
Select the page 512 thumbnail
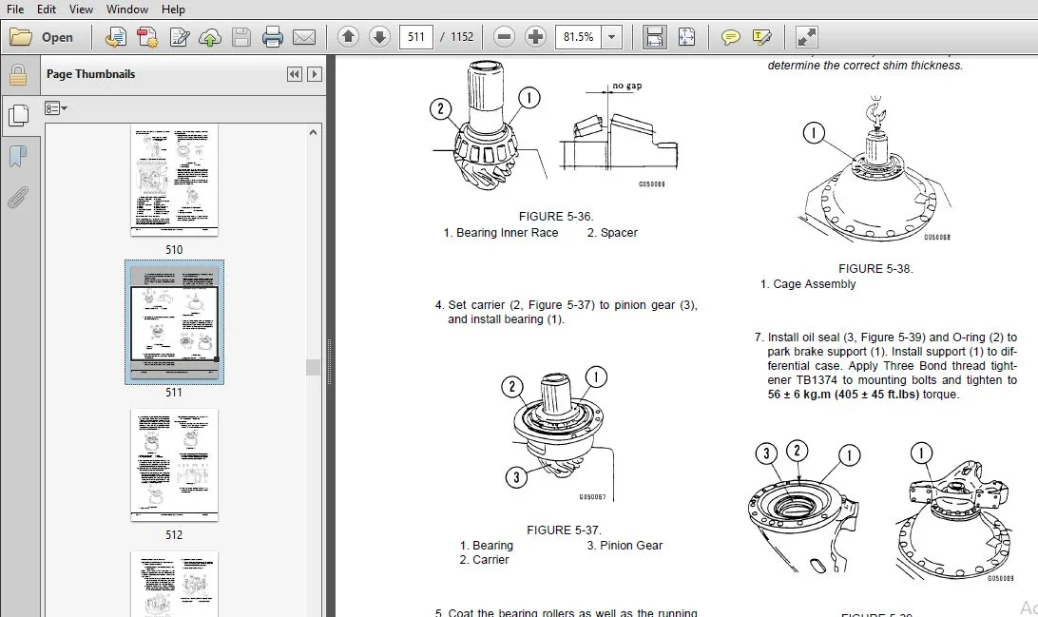[x=174, y=465]
